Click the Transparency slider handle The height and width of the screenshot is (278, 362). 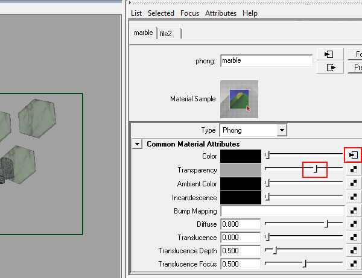click(316, 169)
